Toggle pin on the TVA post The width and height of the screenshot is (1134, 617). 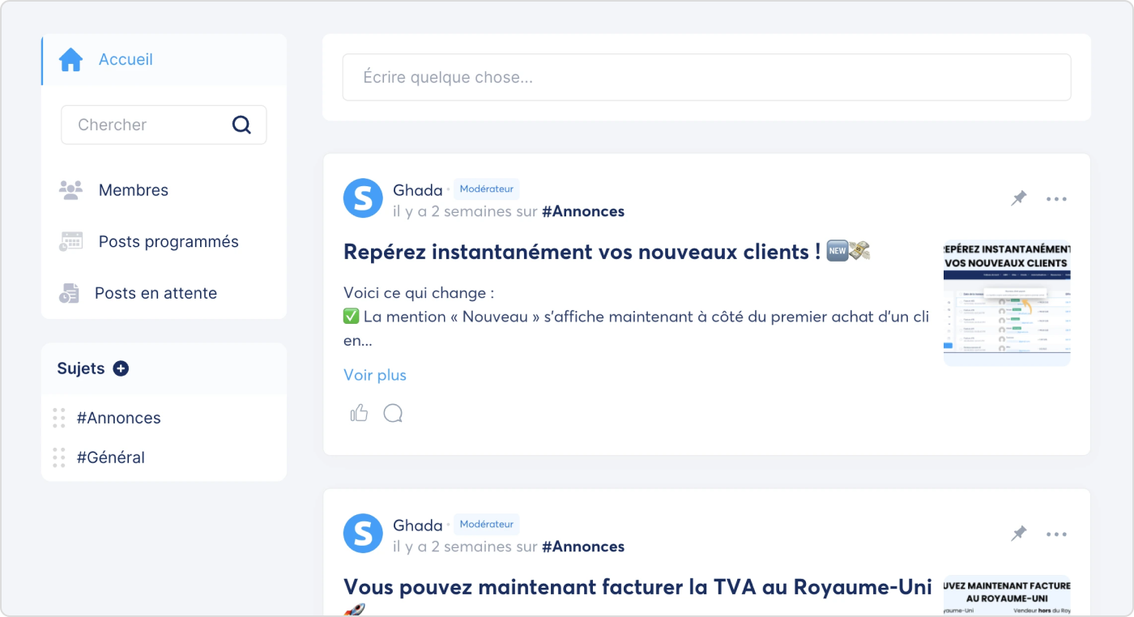[1018, 534]
